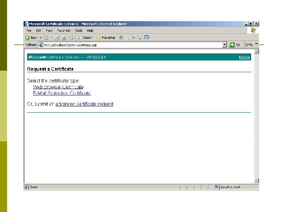The width and height of the screenshot is (283, 212).
Task: Click the Microsoft Certificate Services banner text
Action: pyautogui.click(x=68, y=57)
